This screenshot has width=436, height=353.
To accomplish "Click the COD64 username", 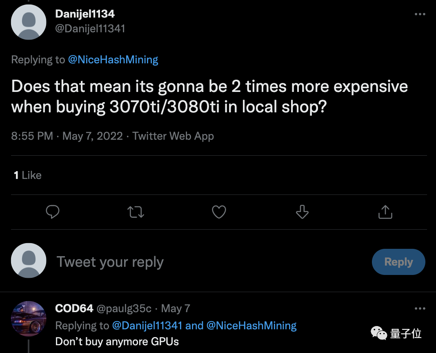I will coord(74,308).
